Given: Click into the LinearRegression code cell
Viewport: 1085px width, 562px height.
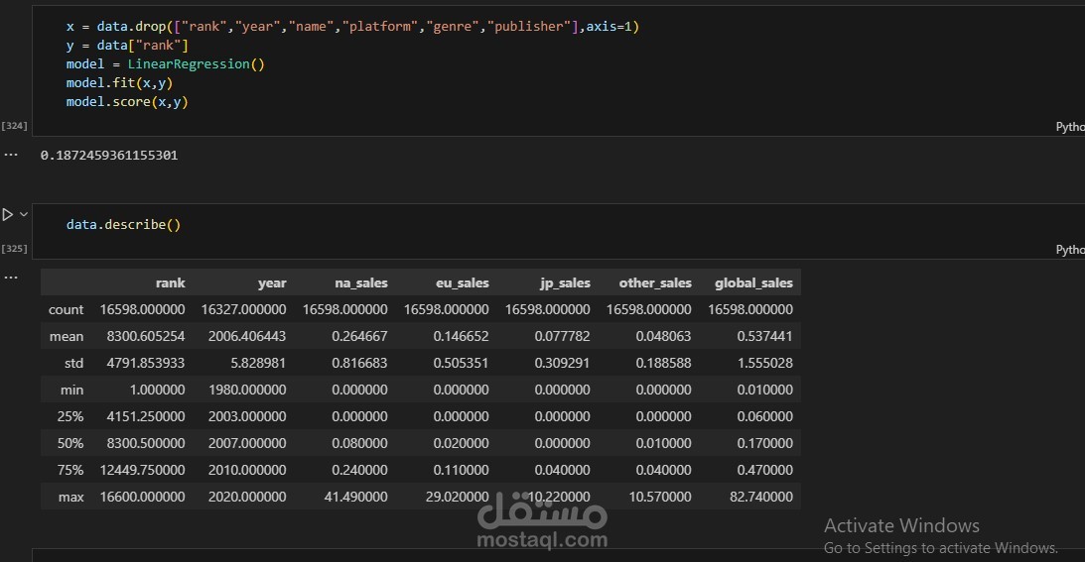Looking at the screenshot, I should point(559,69).
